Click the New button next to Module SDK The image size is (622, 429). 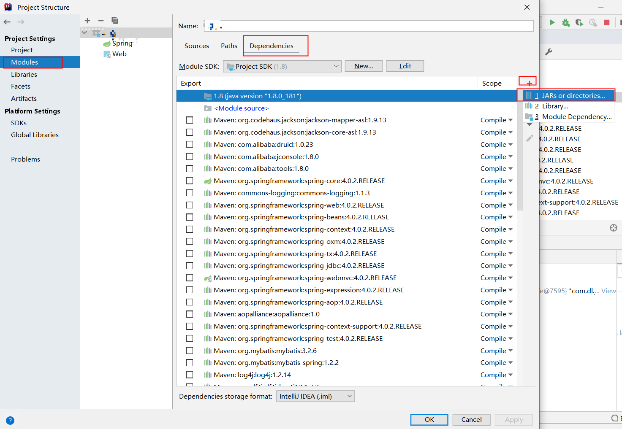363,66
